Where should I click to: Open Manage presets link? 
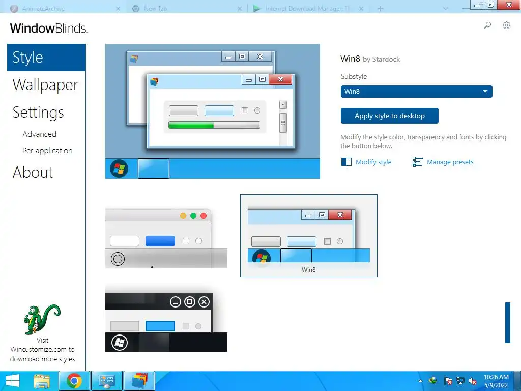click(450, 162)
